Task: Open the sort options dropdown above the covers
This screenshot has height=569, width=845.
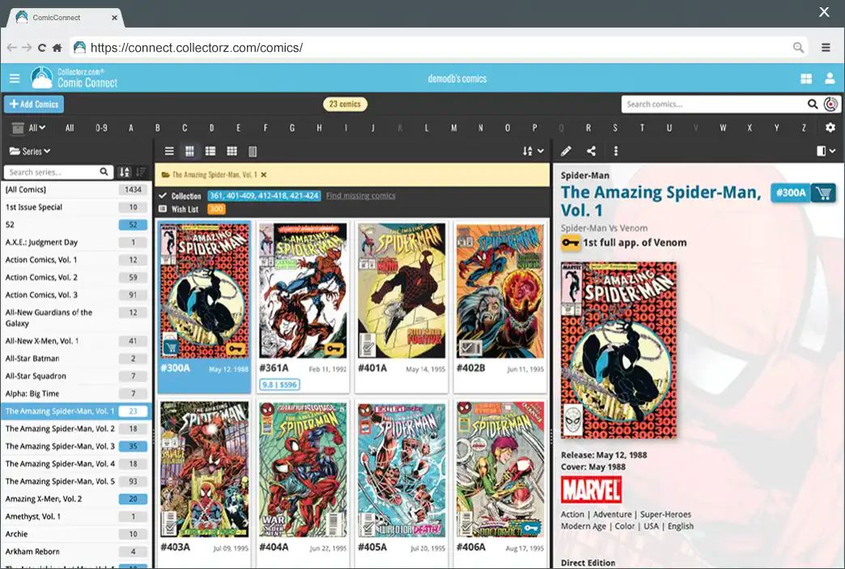Action: [530, 151]
